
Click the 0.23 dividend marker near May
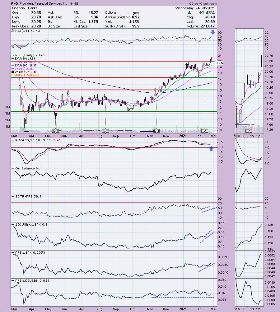tap(55, 131)
